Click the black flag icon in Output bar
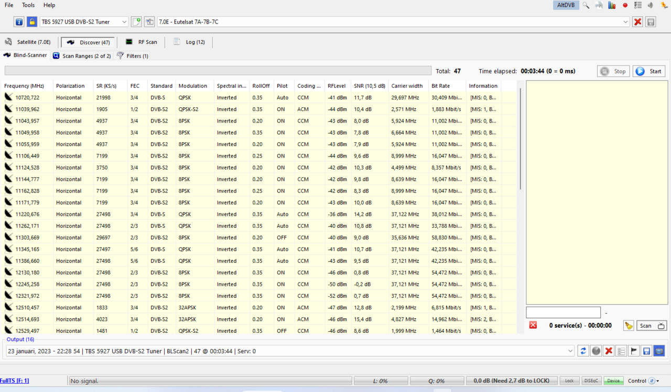Image resolution: width=671 pixels, height=392 pixels. tap(634, 351)
